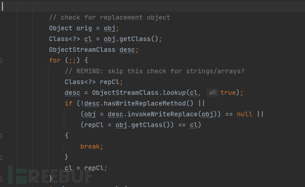Screen dimensions: 305x187
Task: Click the 'true' literal in the lookup call
Action: 228,93
